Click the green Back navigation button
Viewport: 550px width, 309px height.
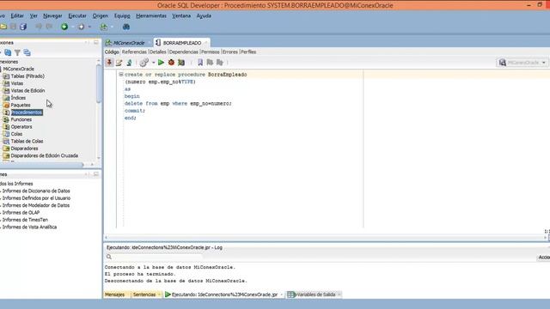coord(64,27)
